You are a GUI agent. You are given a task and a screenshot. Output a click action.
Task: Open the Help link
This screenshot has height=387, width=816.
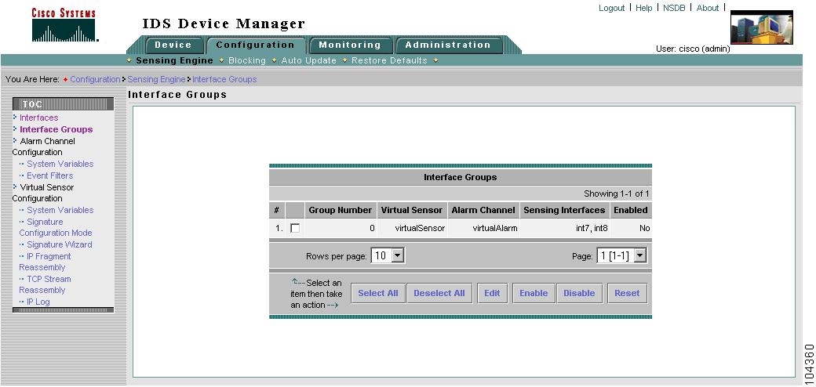click(x=643, y=8)
